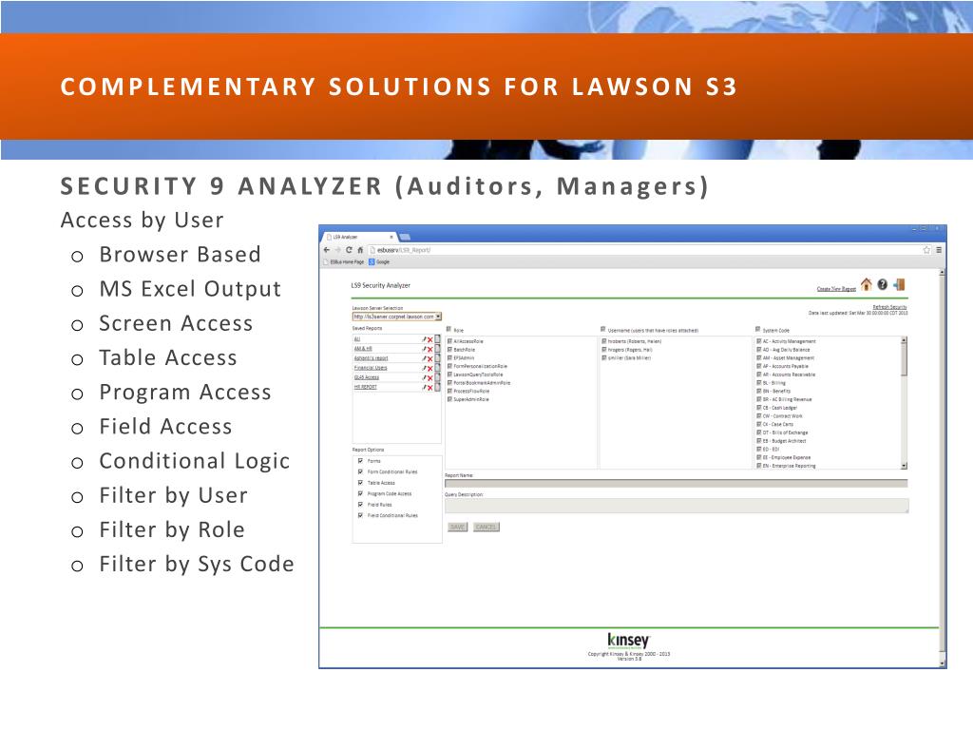973x730 pixels.
Task: Select the LS9 Analyzer browser tab
Action: (358, 237)
